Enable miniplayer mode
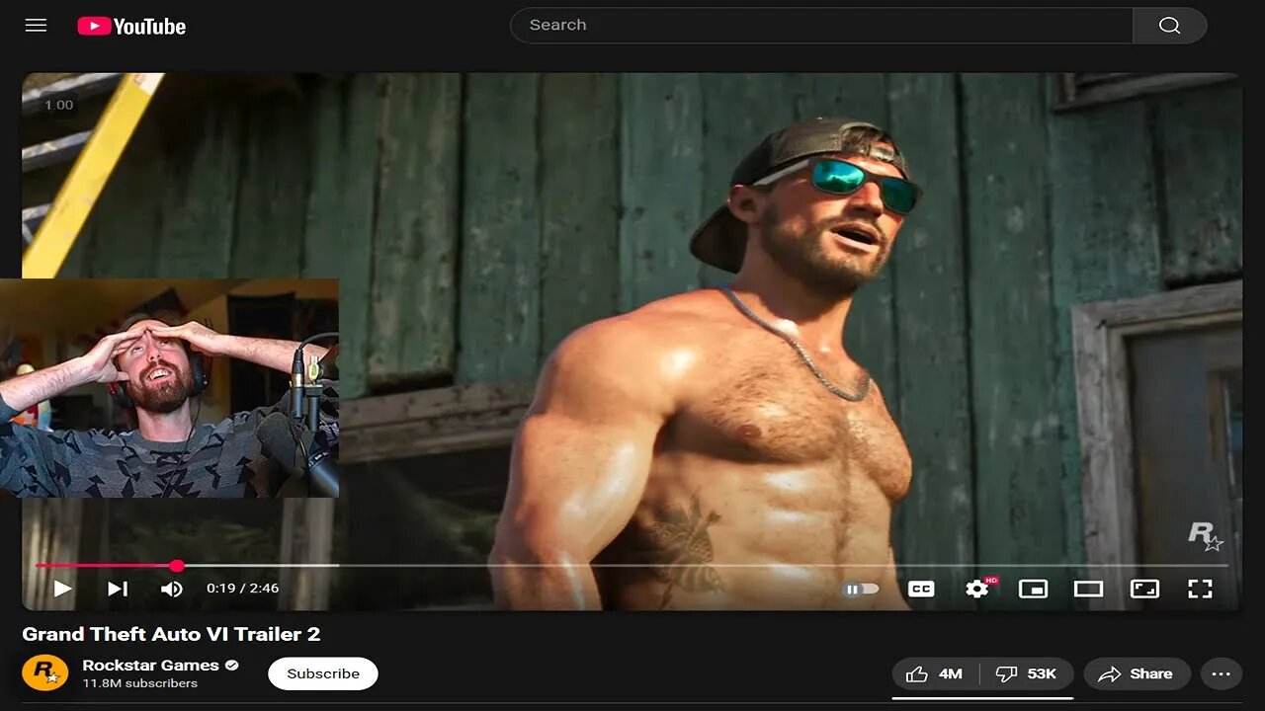The height and width of the screenshot is (711, 1265). (1033, 589)
